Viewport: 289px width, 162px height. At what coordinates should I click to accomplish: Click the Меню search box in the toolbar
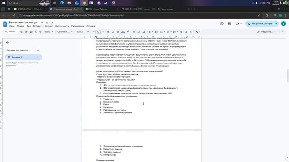tap(11, 32)
